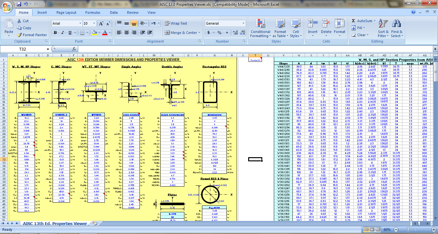
Task: Expand the General number format dropdown
Action: 244,24
